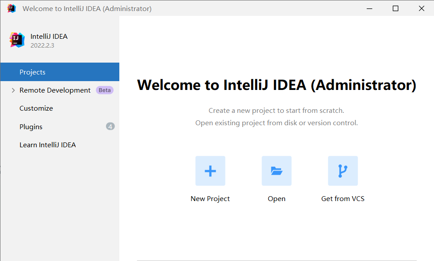Open the Learn IntelliJ IDEA tab
The image size is (434, 261).
coord(48,145)
